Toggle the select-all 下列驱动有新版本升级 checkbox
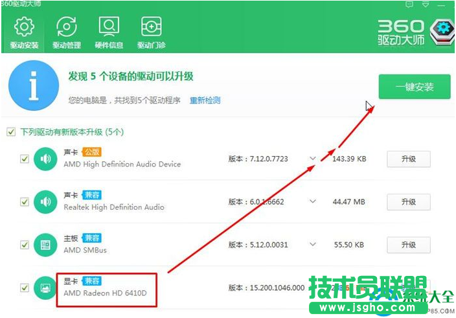This screenshot has width=456, height=318. 10,132
